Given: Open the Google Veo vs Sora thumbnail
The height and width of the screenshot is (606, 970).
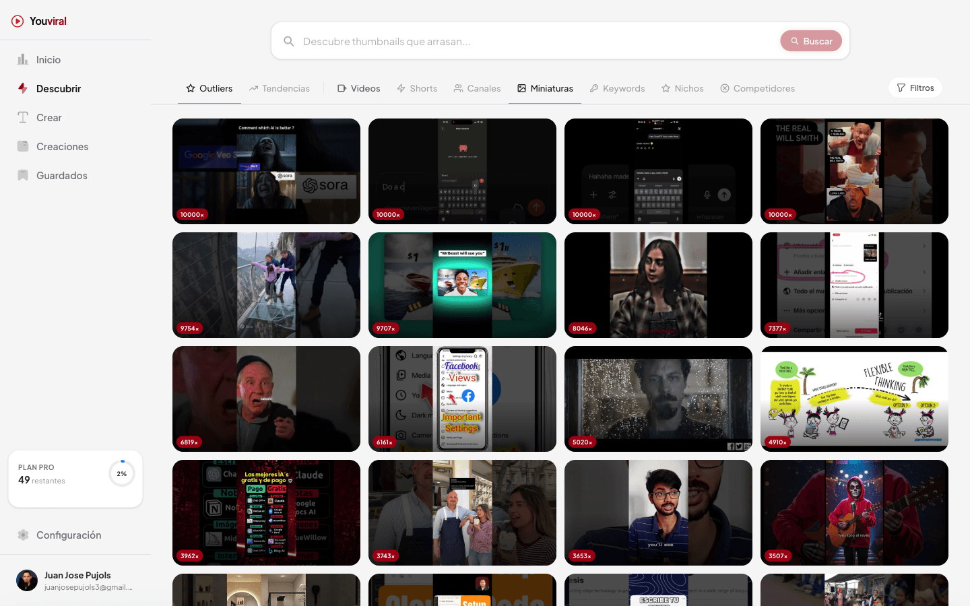Looking at the screenshot, I should click(266, 171).
